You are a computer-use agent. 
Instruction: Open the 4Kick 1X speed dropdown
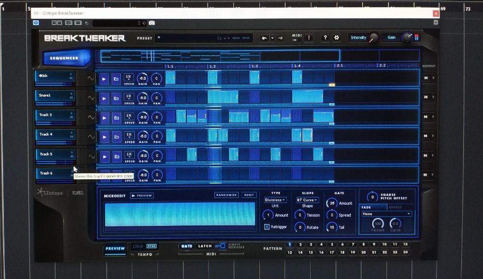click(x=129, y=77)
